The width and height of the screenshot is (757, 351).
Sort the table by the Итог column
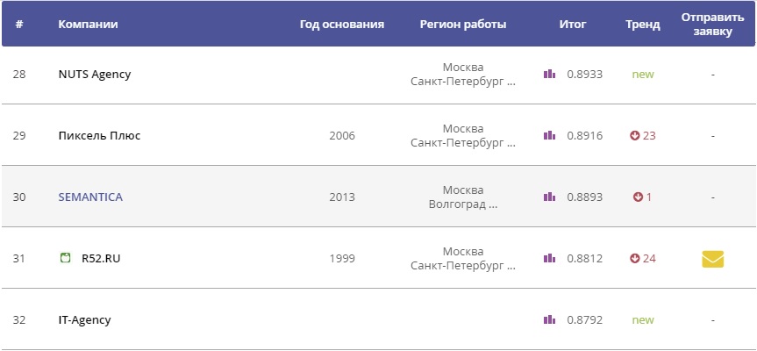(573, 25)
